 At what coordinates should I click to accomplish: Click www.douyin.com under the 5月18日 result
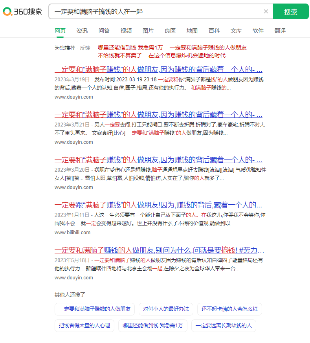click(74, 278)
